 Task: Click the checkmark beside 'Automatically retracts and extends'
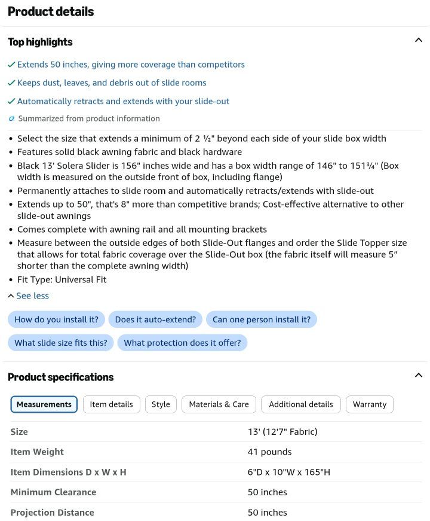pyautogui.click(x=11, y=101)
